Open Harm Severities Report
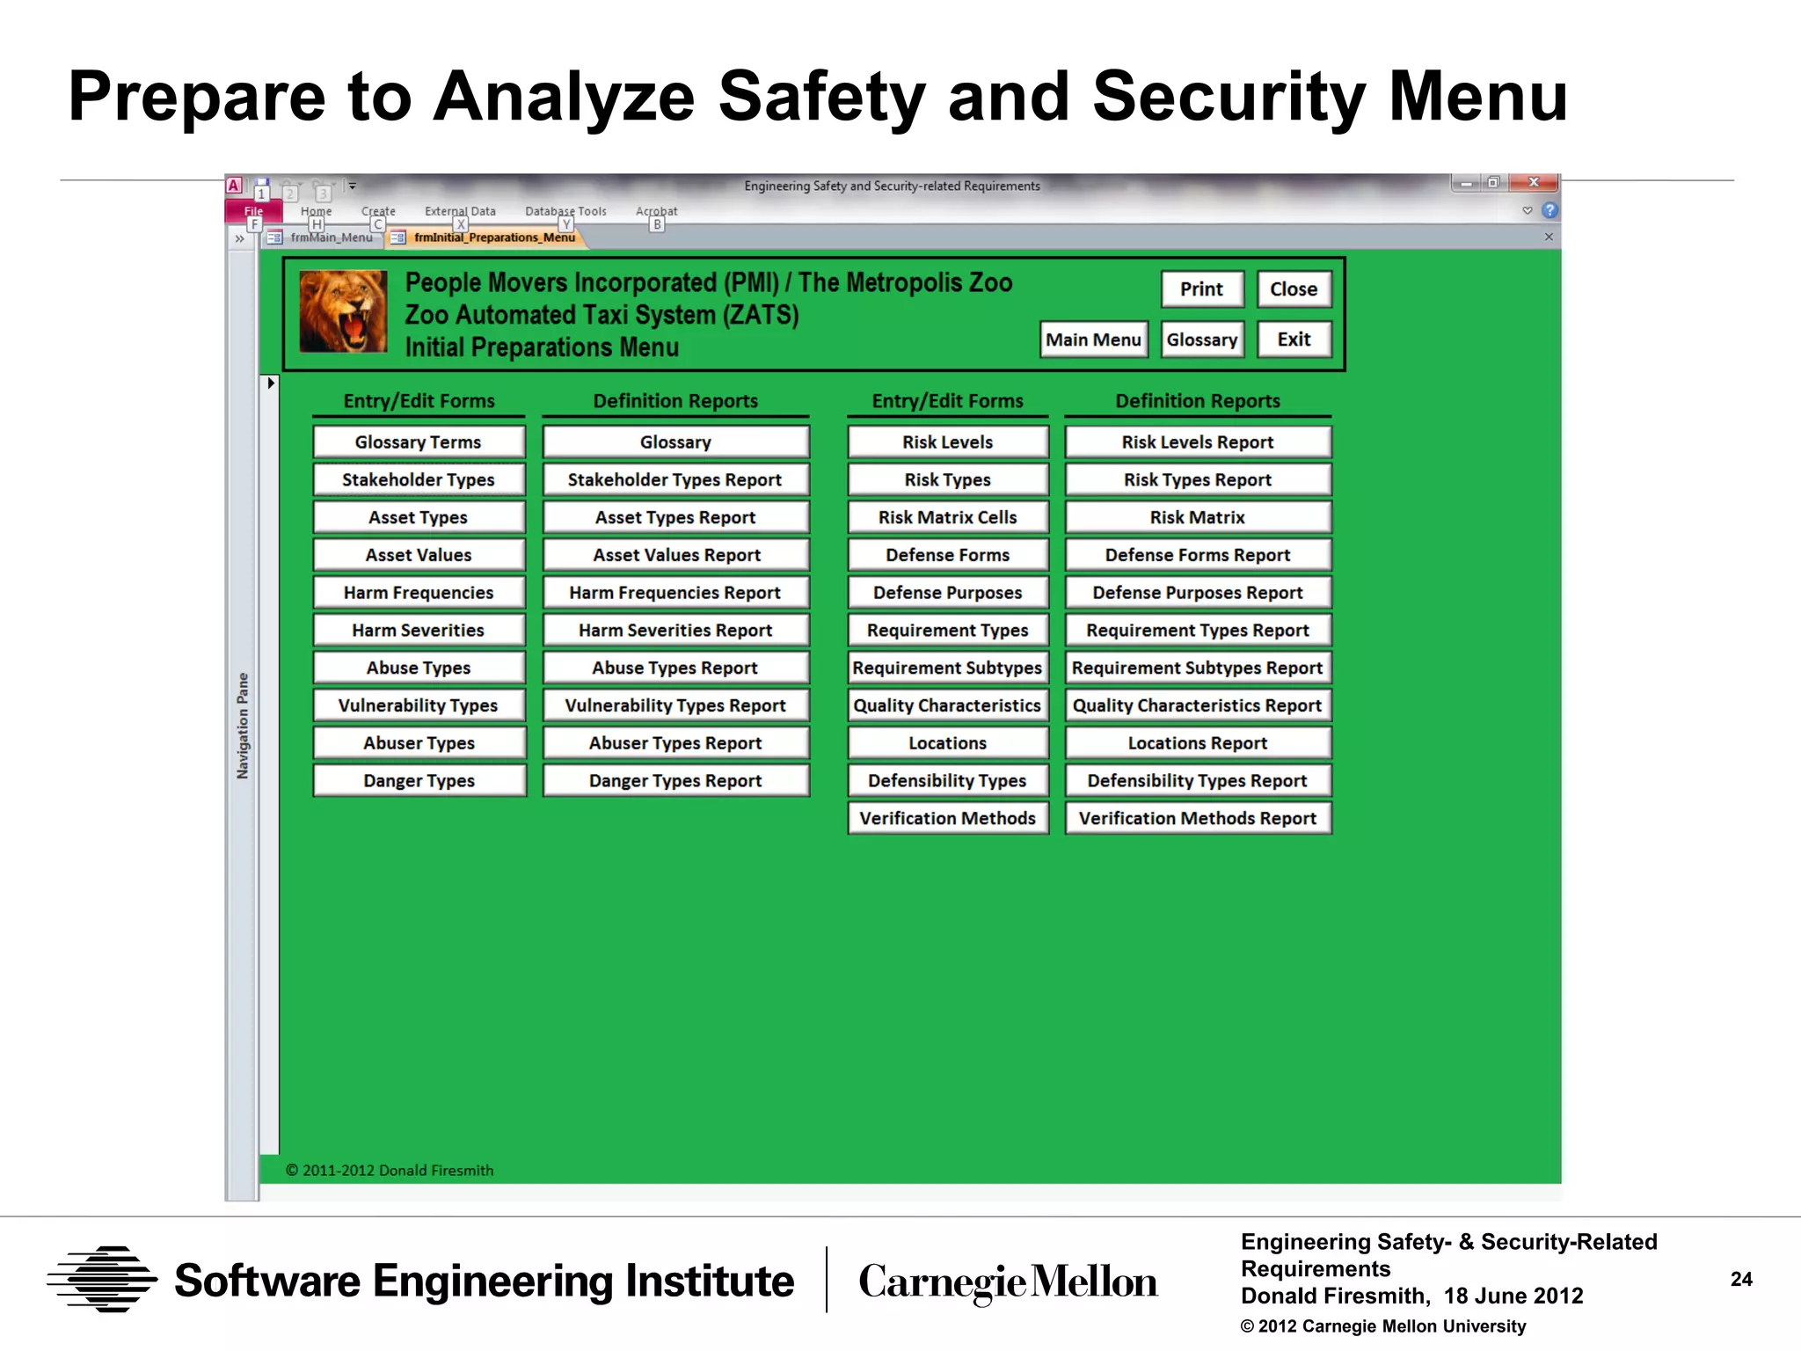 (x=675, y=631)
